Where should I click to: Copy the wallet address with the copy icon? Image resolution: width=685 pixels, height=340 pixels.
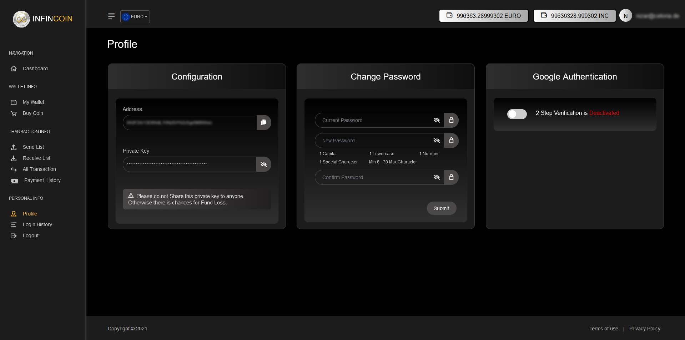(263, 122)
